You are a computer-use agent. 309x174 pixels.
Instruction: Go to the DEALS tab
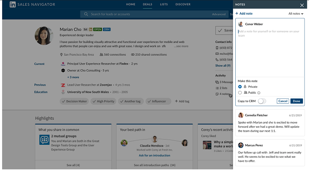click(147, 4)
